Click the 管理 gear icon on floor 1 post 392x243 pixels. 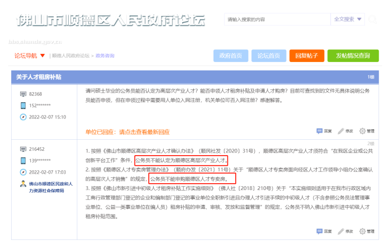point(362,131)
